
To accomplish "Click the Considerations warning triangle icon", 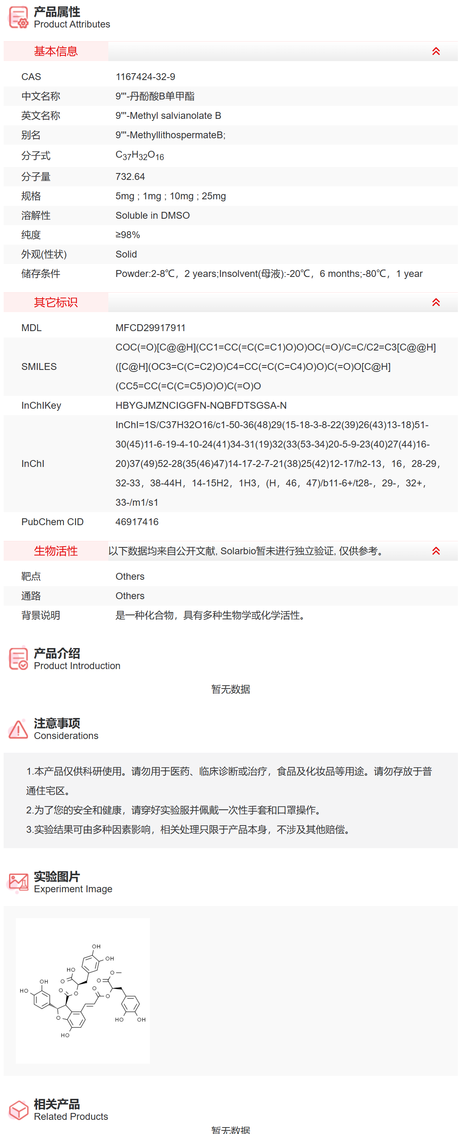I will 18,729.
